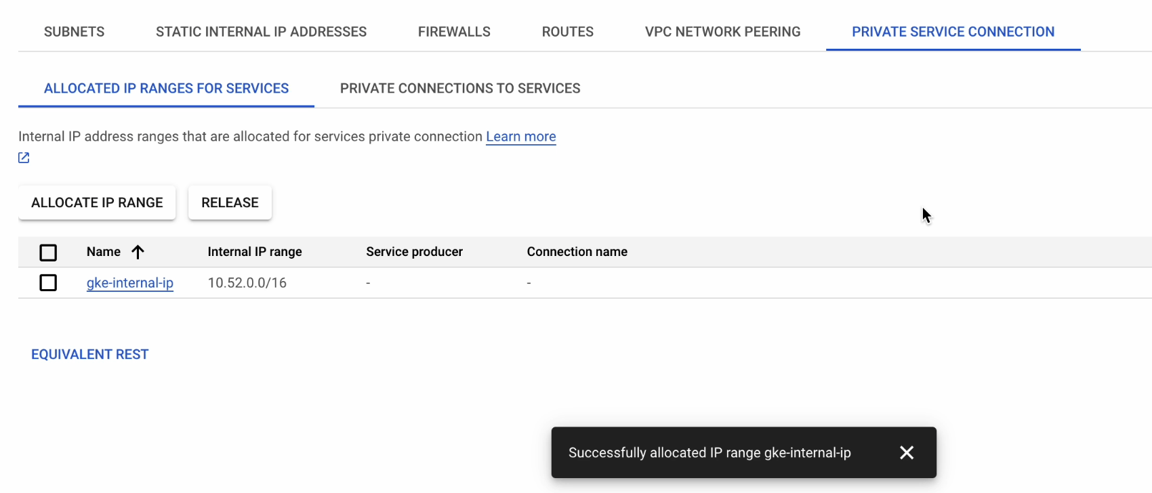Open the Equivalent REST link
Viewport: 1152px width, 493px height.
89,354
